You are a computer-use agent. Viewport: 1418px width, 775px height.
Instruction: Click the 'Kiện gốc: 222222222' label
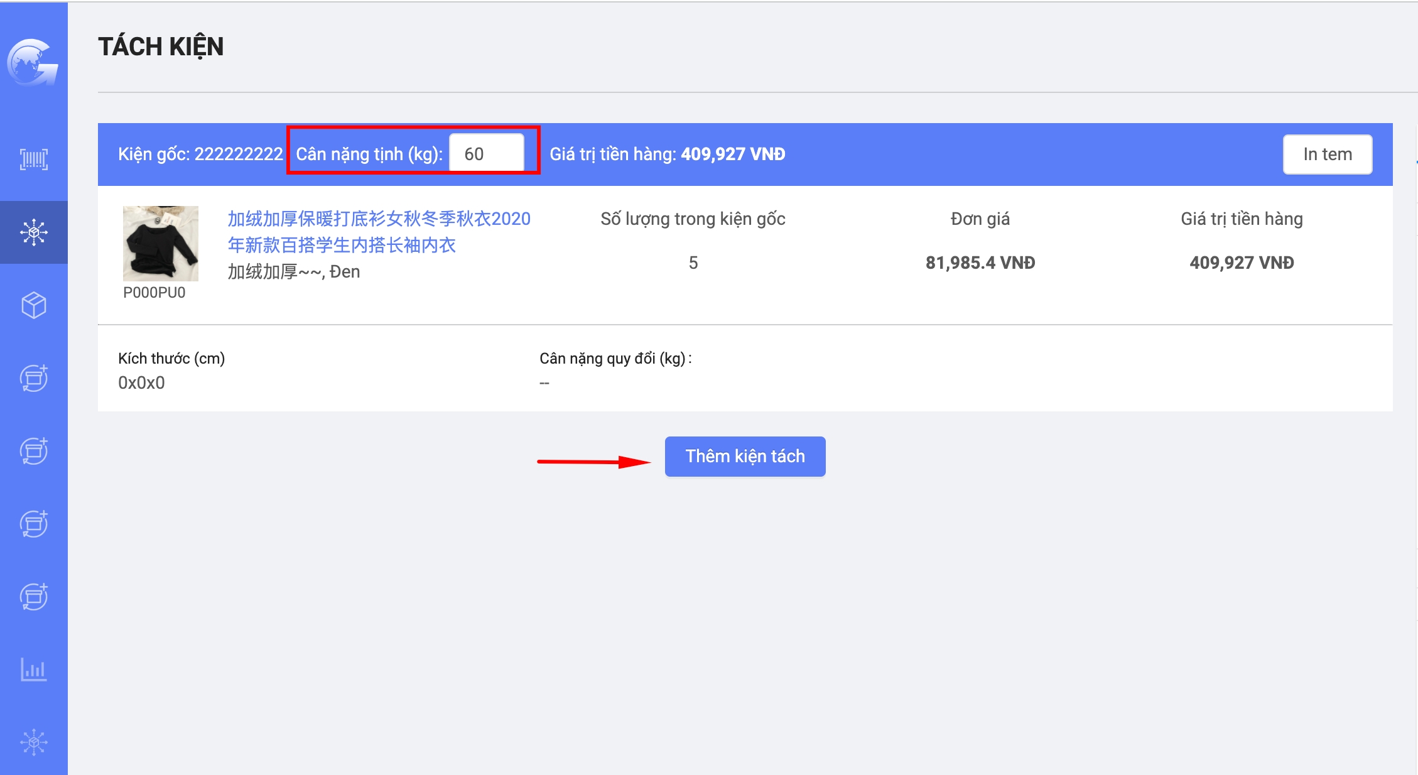pos(200,154)
